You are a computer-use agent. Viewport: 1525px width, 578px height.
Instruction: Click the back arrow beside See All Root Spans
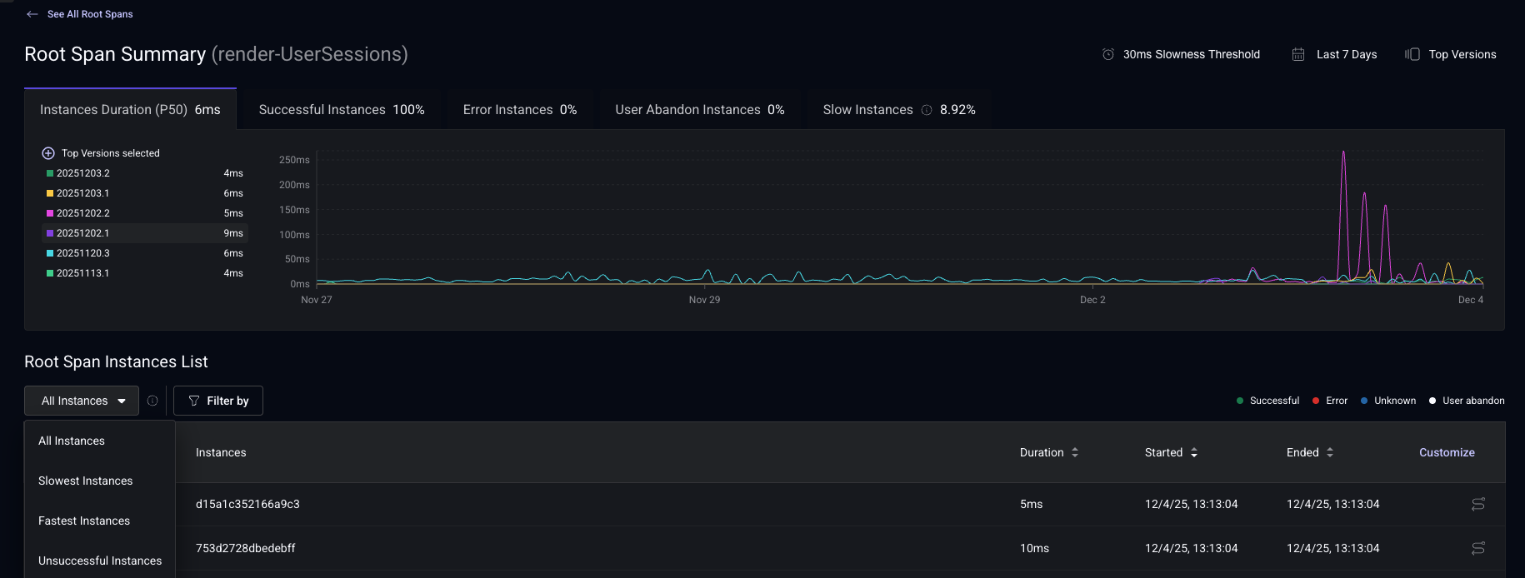32,14
